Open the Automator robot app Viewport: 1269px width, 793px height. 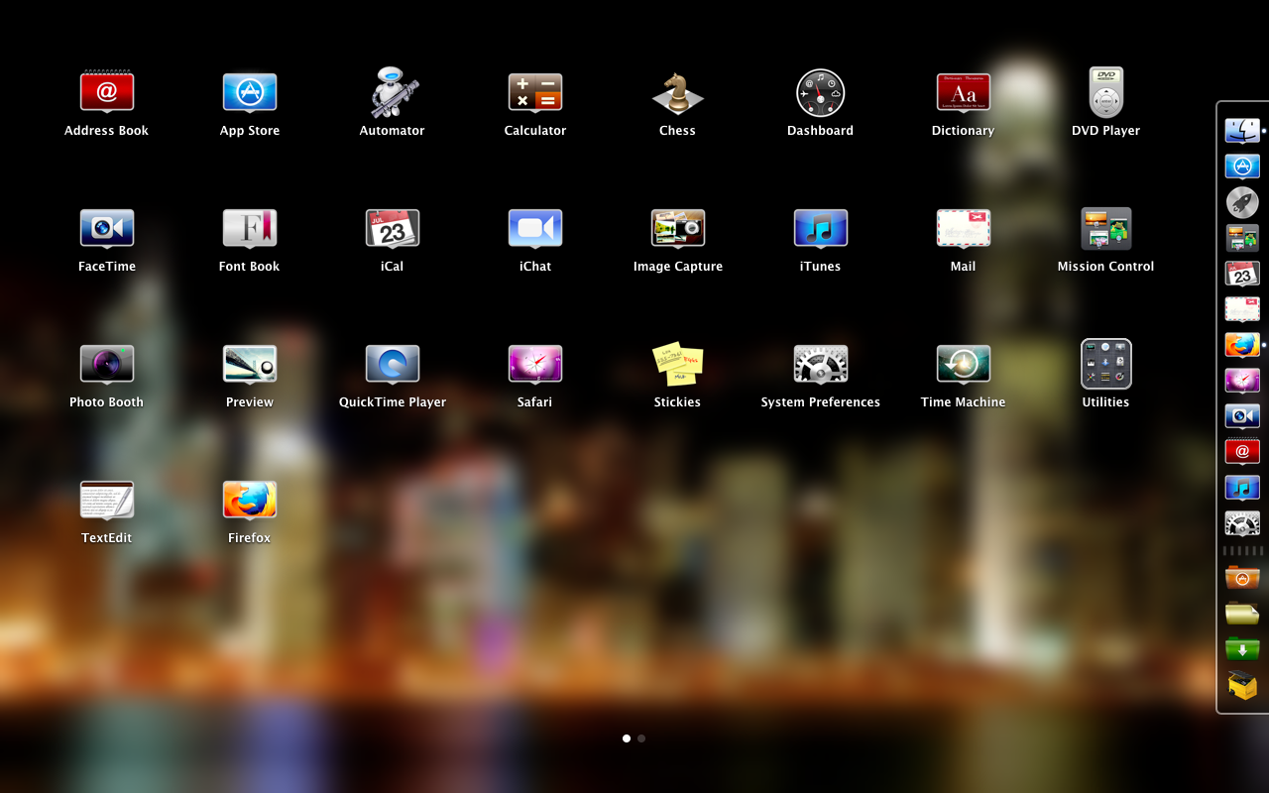(393, 93)
